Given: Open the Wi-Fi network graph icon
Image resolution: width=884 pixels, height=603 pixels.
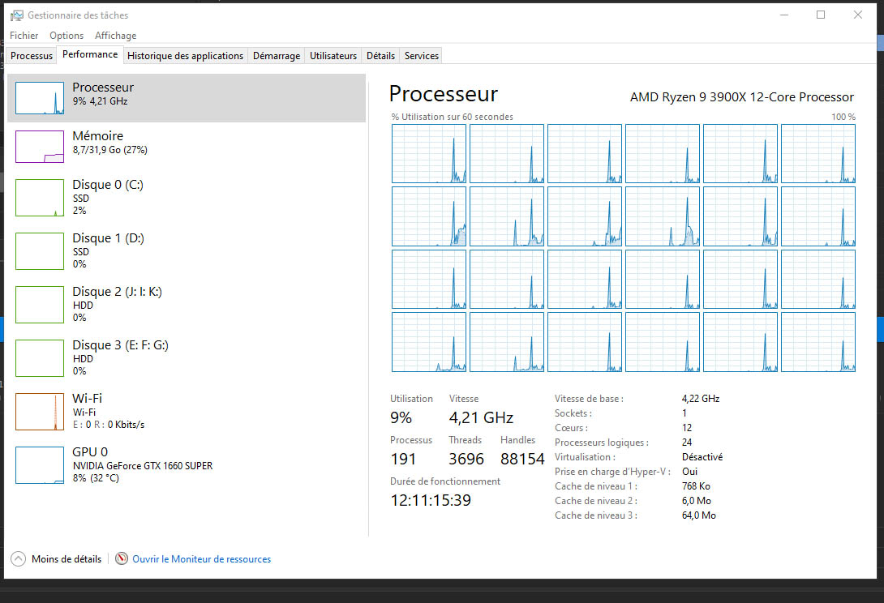Looking at the screenshot, I should click(x=40, y=412).
